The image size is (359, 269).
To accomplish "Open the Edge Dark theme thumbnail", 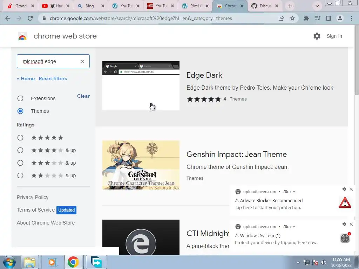I will (x=141, y=86).
